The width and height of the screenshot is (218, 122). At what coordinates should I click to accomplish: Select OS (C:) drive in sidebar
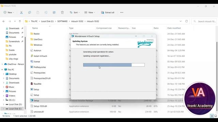(12, 100)
